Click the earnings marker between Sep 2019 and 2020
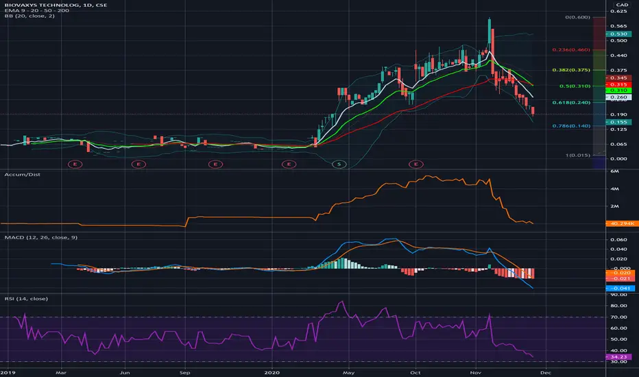639x377 pixels. (x=215, y=165)
